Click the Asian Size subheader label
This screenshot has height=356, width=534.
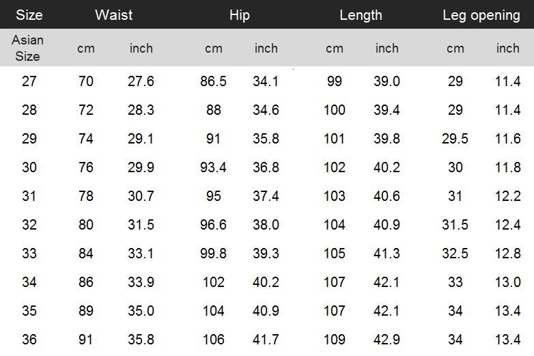pyautogui.click(x=27, y=48)
